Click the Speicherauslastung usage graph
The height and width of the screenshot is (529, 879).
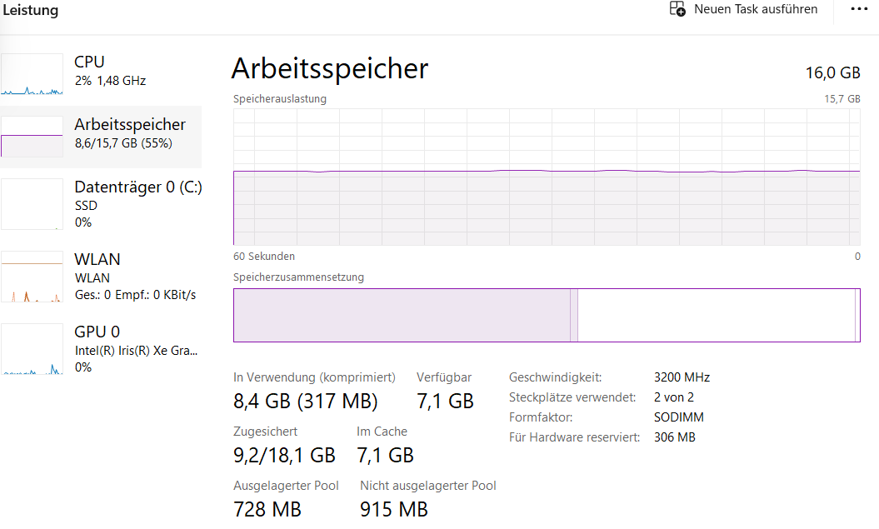coord(547,177)
